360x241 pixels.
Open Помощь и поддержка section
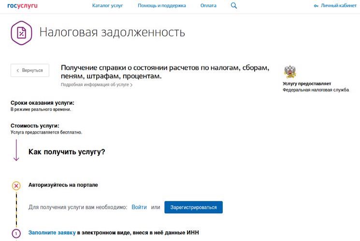point(161,6)
